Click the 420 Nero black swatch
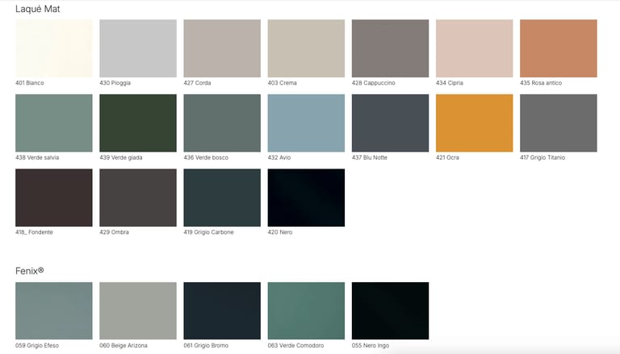Screen dimensions: 620x354 click(306, 198)
